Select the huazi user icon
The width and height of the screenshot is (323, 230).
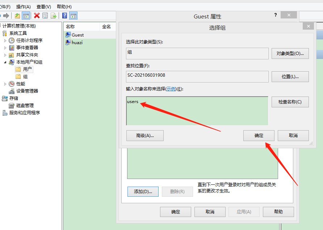tap(68, 42)
